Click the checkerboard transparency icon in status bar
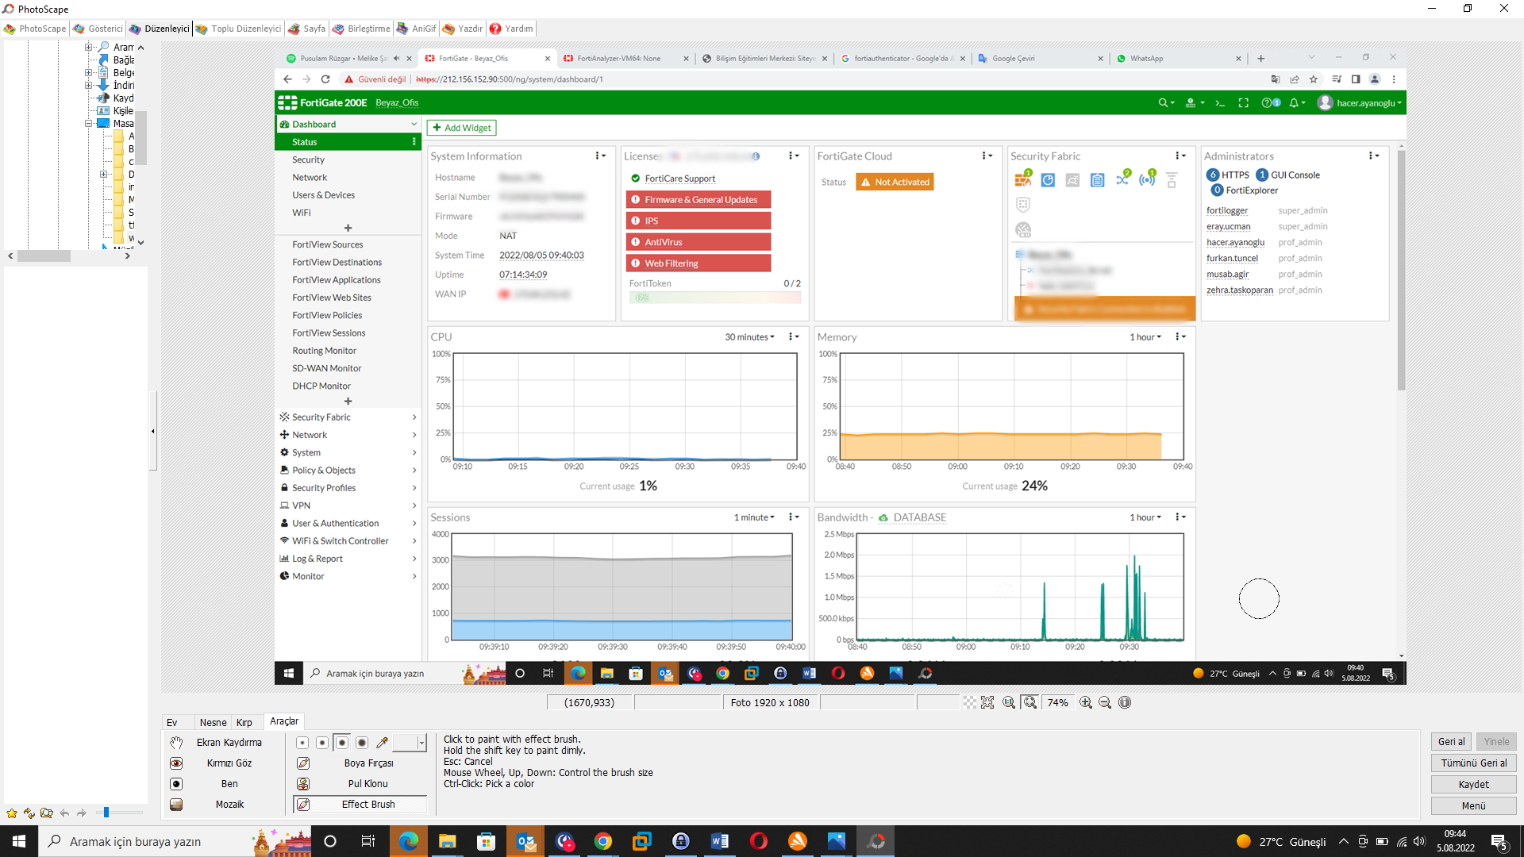This screenshot has width=1524, height=857. pyautogui.click(x=969, y=702)
